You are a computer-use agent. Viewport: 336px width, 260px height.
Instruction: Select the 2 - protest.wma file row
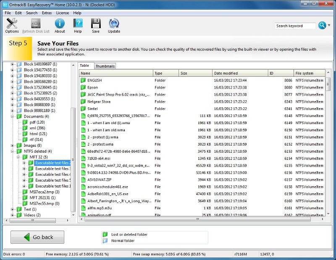click(202, 144)
